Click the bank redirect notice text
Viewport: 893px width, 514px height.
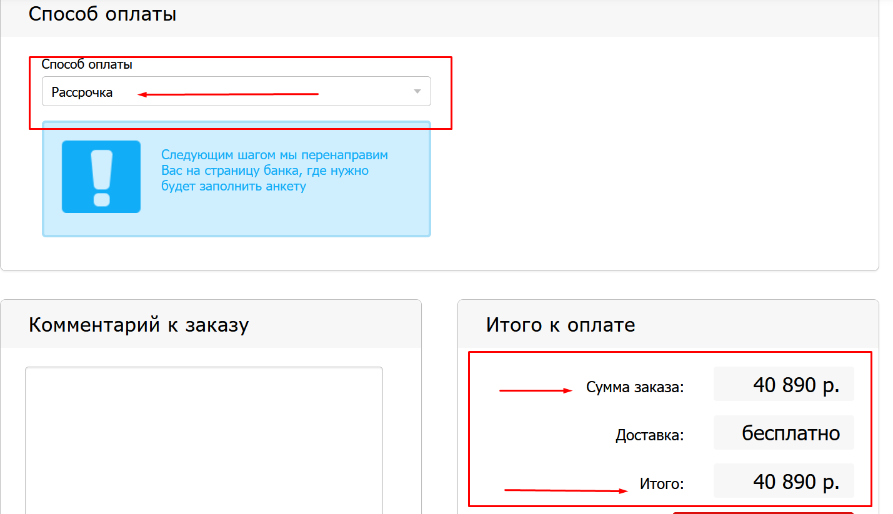click(x=274, y=171)
